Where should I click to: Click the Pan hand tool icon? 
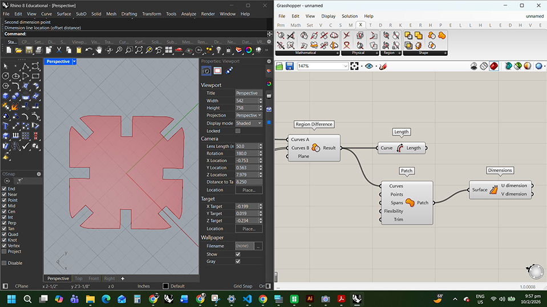click(99, 50)
